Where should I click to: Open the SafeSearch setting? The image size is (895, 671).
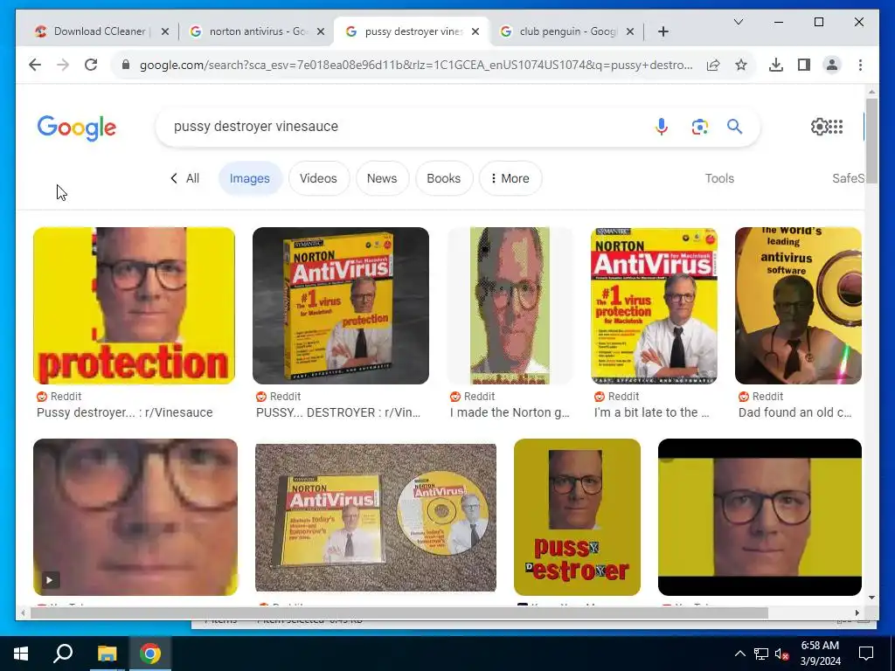tap(848, 178)
